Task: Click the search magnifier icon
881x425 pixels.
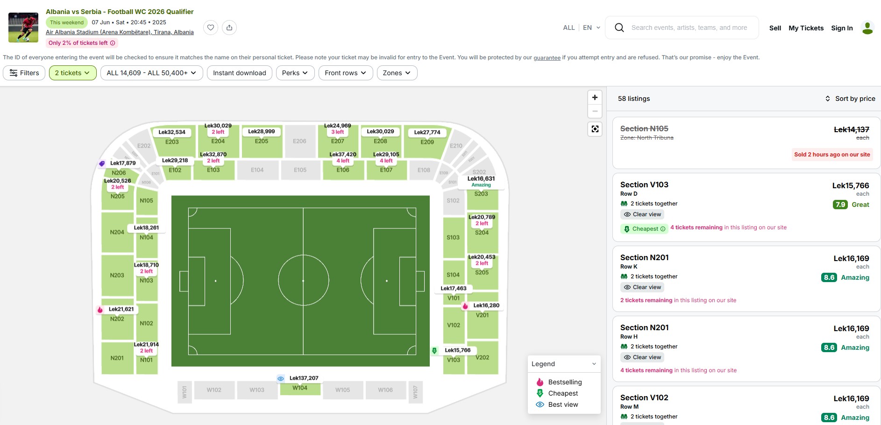Action: tap(619, 28)
